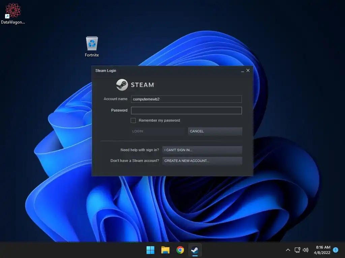Focus the Password input field

click(186, 110)
